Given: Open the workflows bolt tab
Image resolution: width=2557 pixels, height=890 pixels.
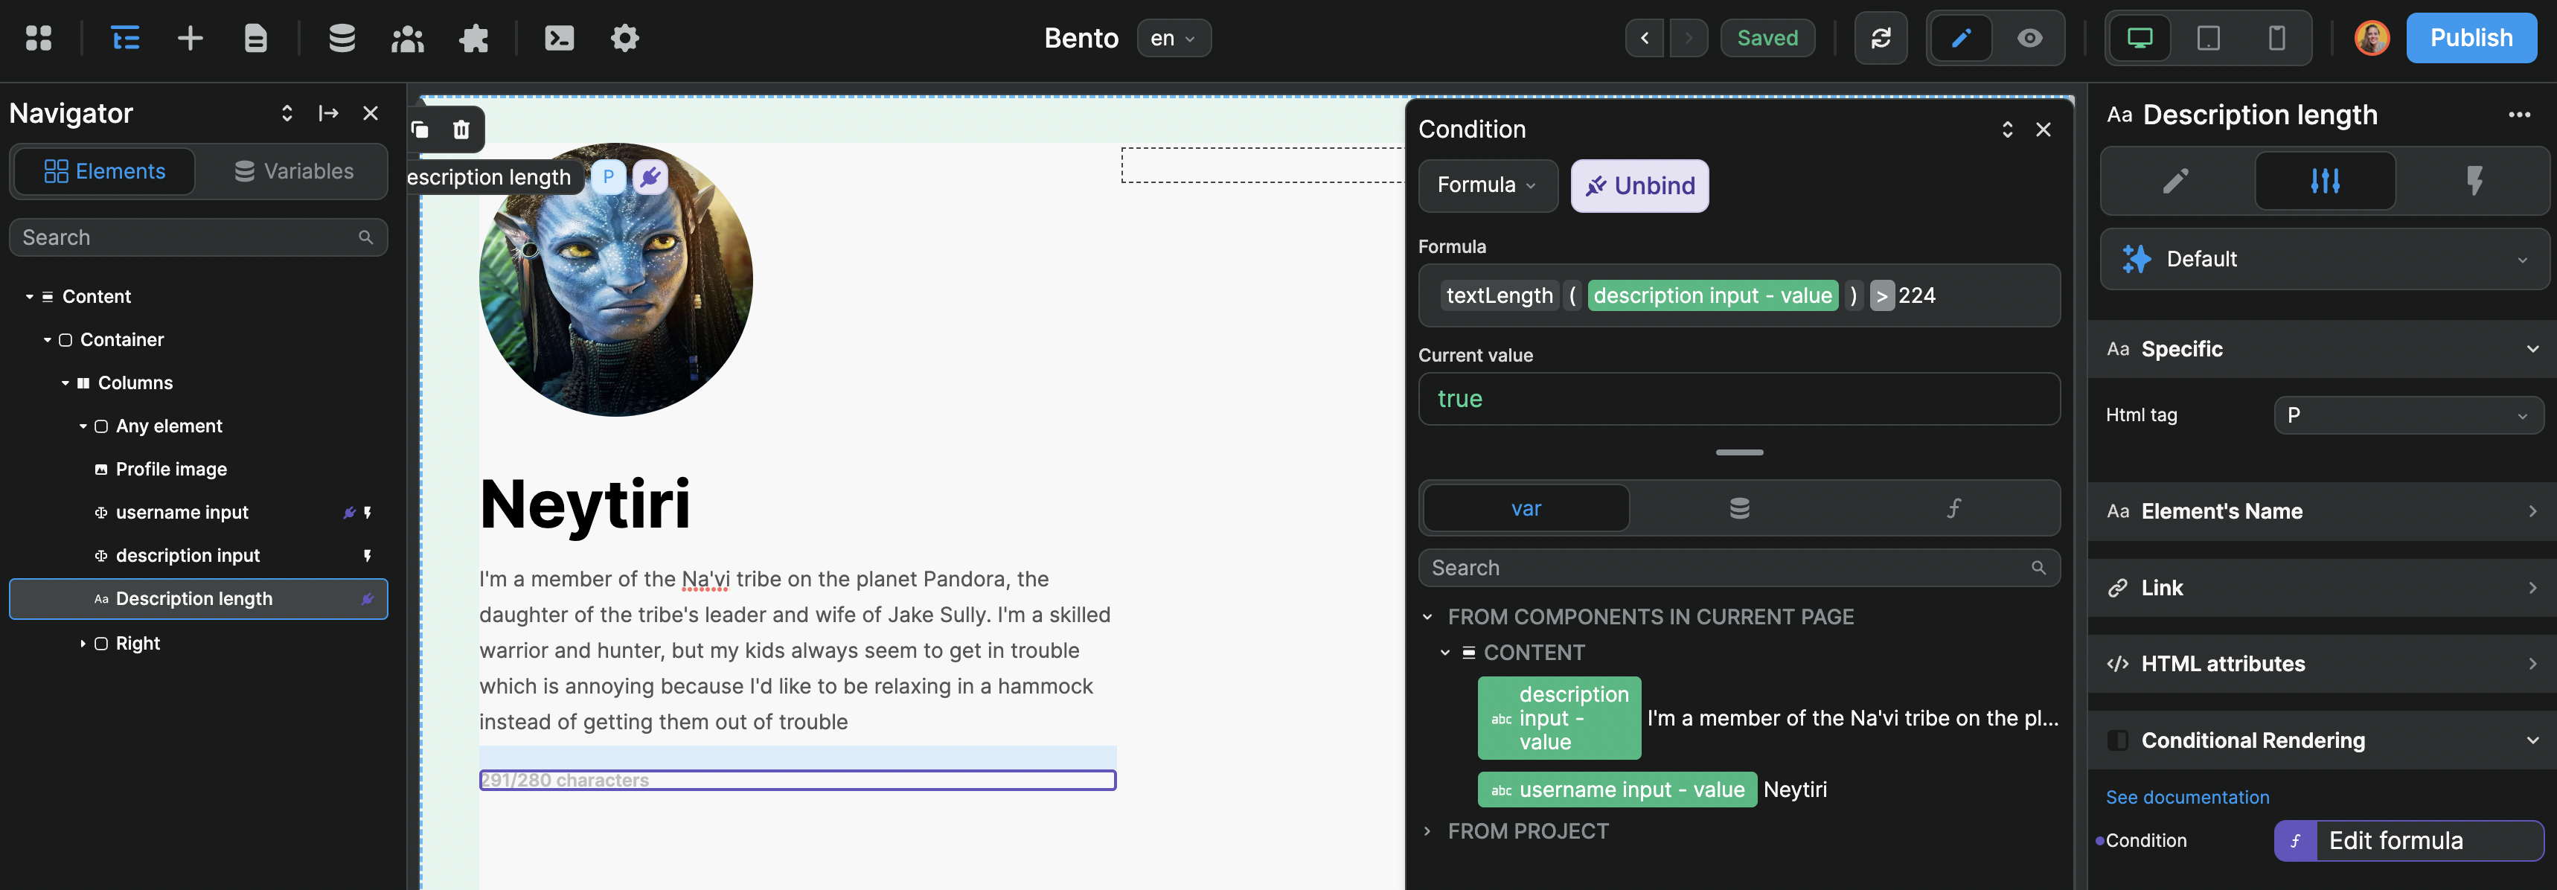Looking at the screenshot, I should (x=2474, y=181).
